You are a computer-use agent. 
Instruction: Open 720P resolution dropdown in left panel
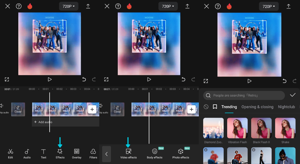click(x=69, y=6)
